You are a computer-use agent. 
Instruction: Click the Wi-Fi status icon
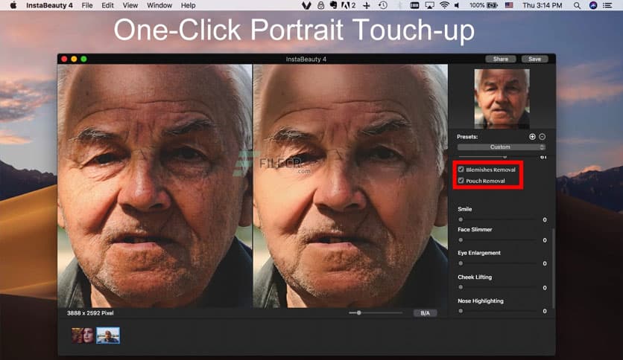(444, 5)
